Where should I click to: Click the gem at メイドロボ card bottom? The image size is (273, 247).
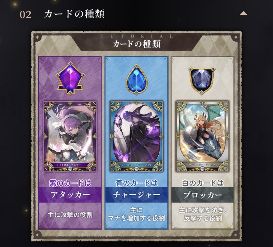[70, 168]
